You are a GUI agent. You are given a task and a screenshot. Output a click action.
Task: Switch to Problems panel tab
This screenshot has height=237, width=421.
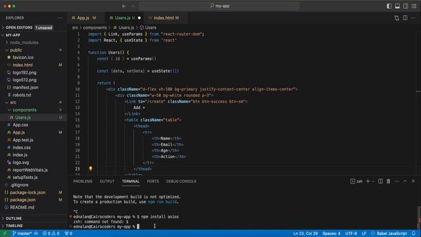83,182
